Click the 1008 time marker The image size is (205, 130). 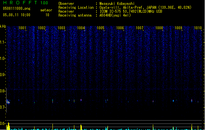(x=159, y=28)
